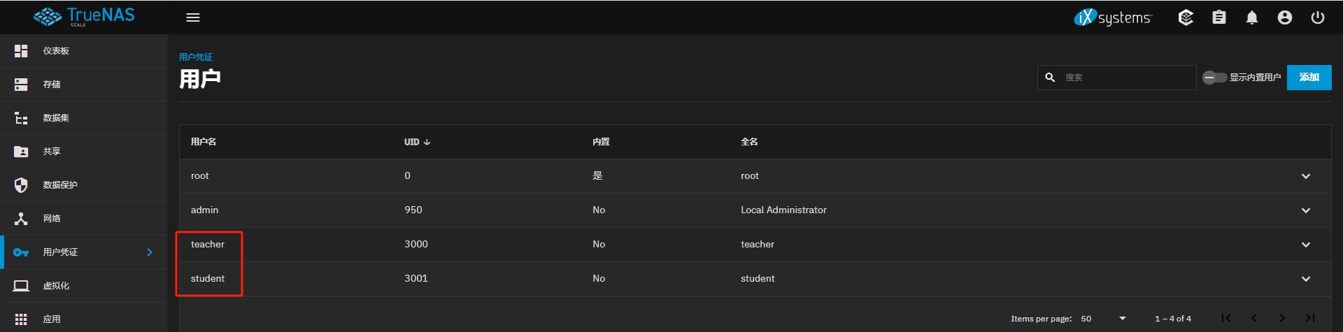
Task: Click the 用户凭证 breadcrumb link
Action: (196, 57)
